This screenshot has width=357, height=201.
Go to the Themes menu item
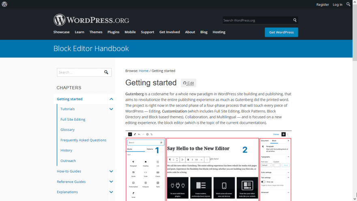96,32
